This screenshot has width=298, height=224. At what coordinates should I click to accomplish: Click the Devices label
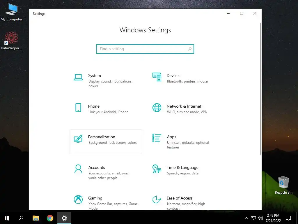click(x=173, y=76)
